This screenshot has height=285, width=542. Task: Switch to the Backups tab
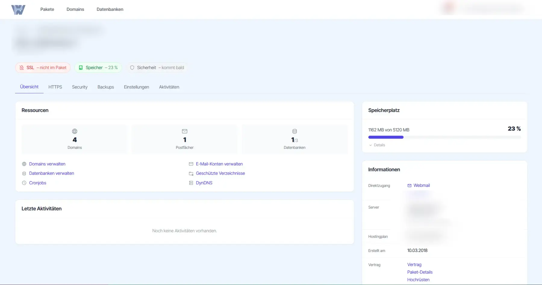coord(106,87)
